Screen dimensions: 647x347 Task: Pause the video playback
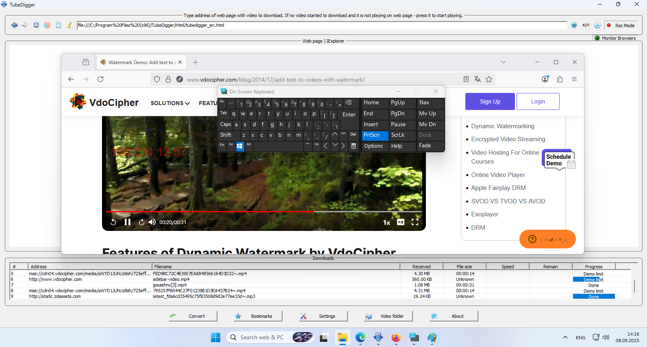click(x=128, y=222)
